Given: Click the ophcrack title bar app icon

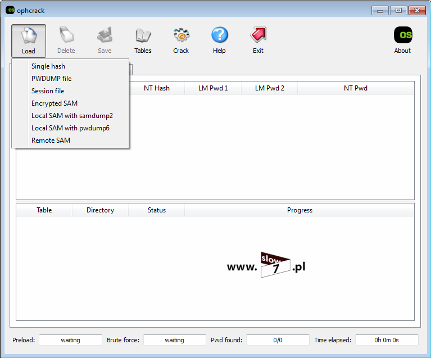Looking at the screenshot, I should click(10, 10).
